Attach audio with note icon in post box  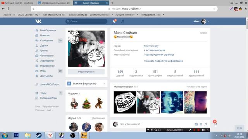click(x=206, y=124)
